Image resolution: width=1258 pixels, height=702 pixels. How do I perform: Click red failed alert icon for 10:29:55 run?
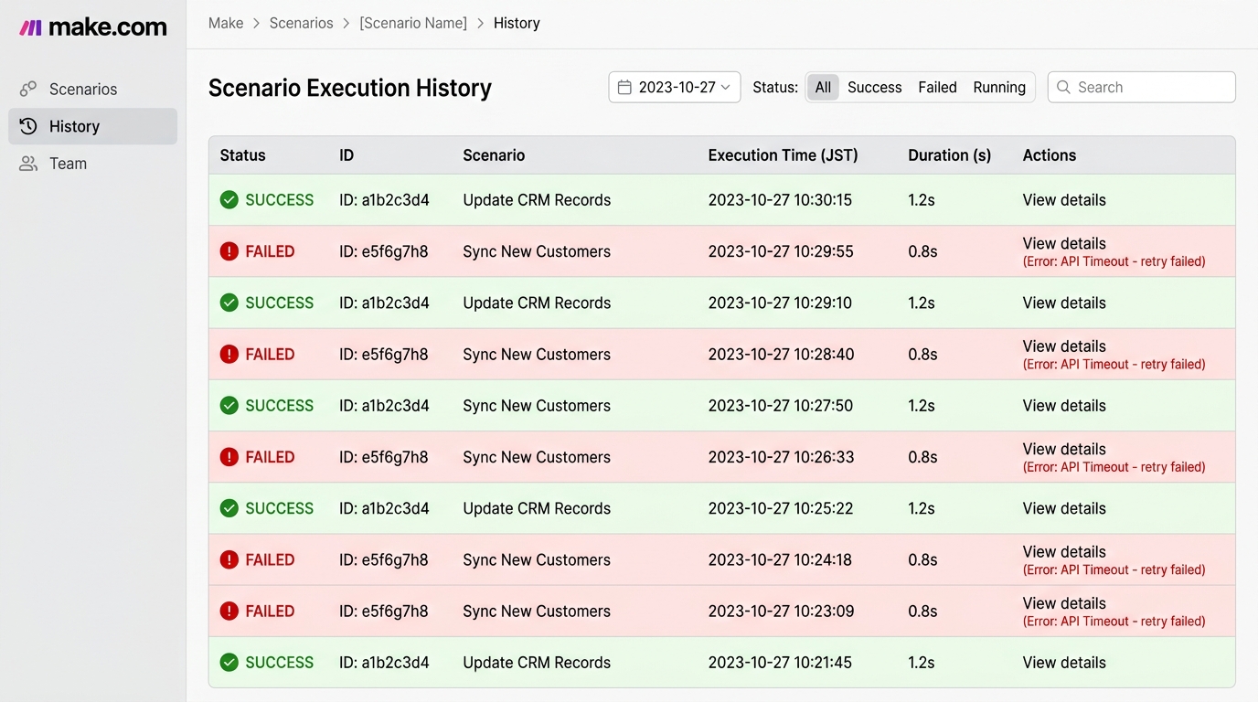click(229, 251)
